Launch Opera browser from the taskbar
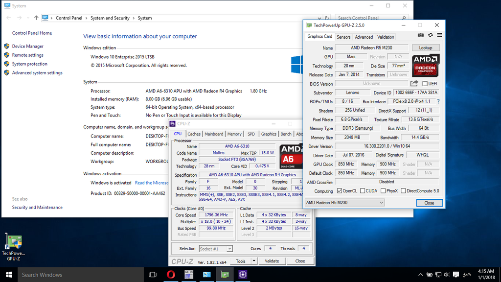This screenshot has height=282, width=501. [171, 275]
